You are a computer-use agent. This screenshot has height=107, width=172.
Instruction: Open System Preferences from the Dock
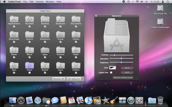[x=139, y=100]
